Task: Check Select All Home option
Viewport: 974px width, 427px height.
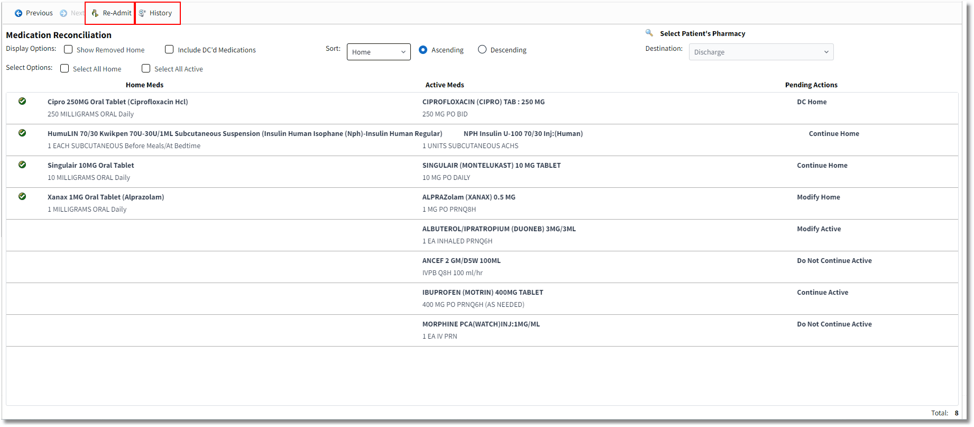Action: click(x=65, y=68)
